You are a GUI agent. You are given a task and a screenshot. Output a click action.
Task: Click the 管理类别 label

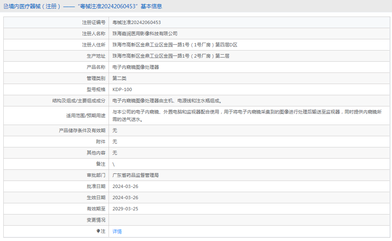click(x=96, y=78)
